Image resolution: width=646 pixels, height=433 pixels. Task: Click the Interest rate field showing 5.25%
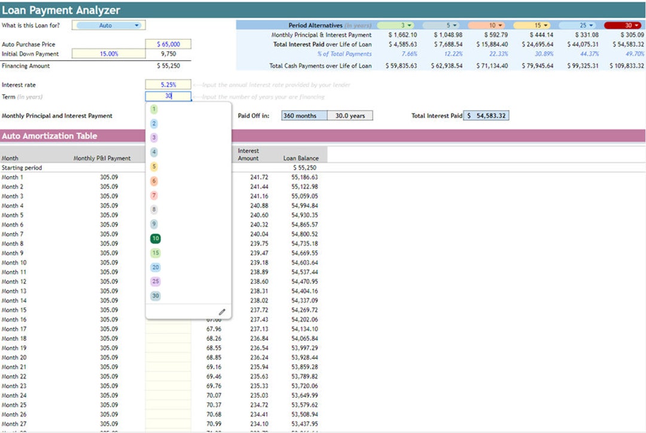tap(168, 84)
